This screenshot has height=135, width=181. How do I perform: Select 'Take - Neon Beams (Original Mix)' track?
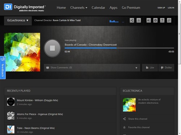(x=36, y=128)
